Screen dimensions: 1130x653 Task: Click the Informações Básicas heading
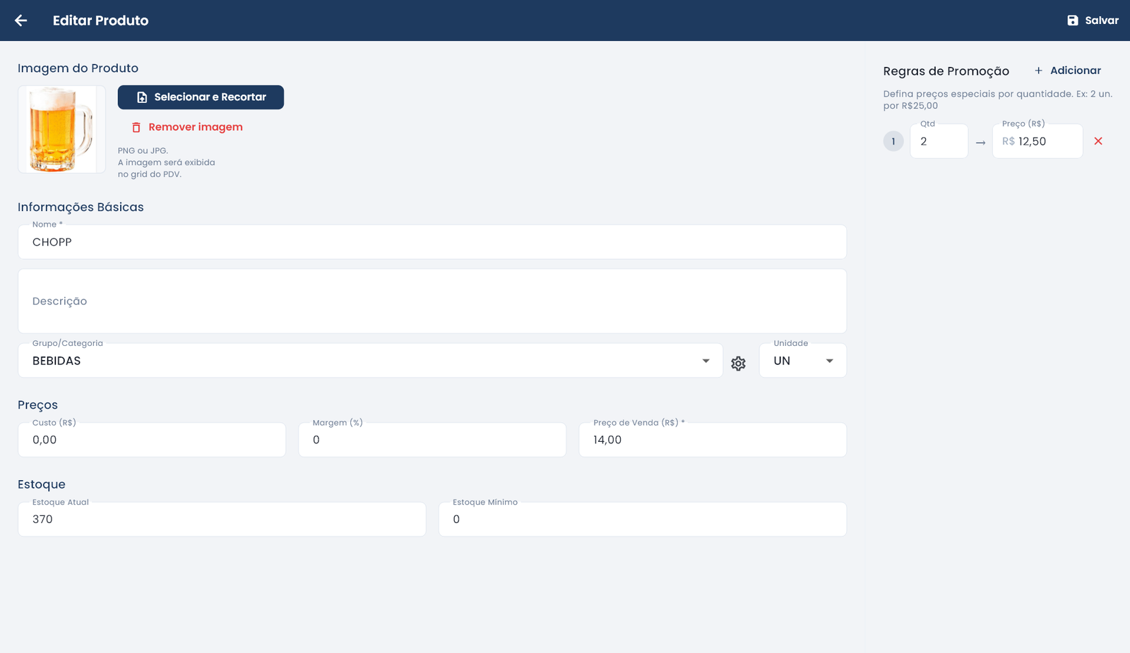(81, 207)
